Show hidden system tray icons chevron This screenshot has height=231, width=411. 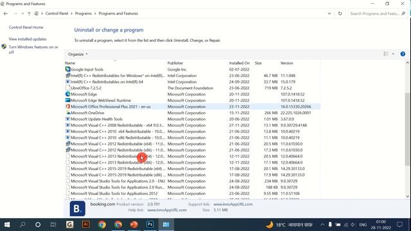322,225
